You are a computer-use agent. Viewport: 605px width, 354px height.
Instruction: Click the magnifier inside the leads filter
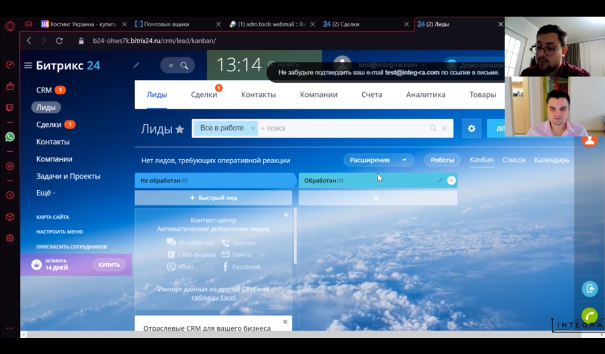[433, 128]
